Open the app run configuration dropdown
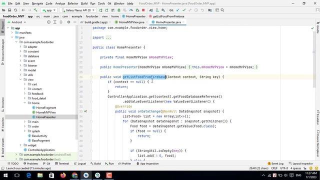The image size is (320, 180). pos(49,10)
